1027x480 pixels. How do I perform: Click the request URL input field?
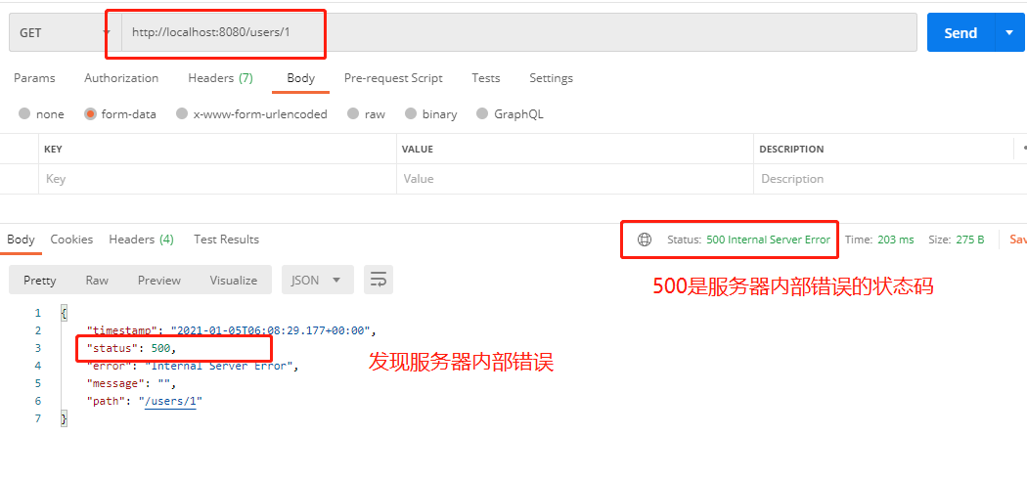click(x=518, y=32)
